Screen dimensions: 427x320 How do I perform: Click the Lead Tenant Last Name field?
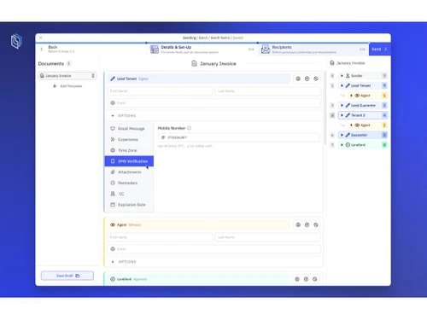[x=268, y=91]
